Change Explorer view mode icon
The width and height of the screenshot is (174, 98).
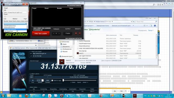145,26
